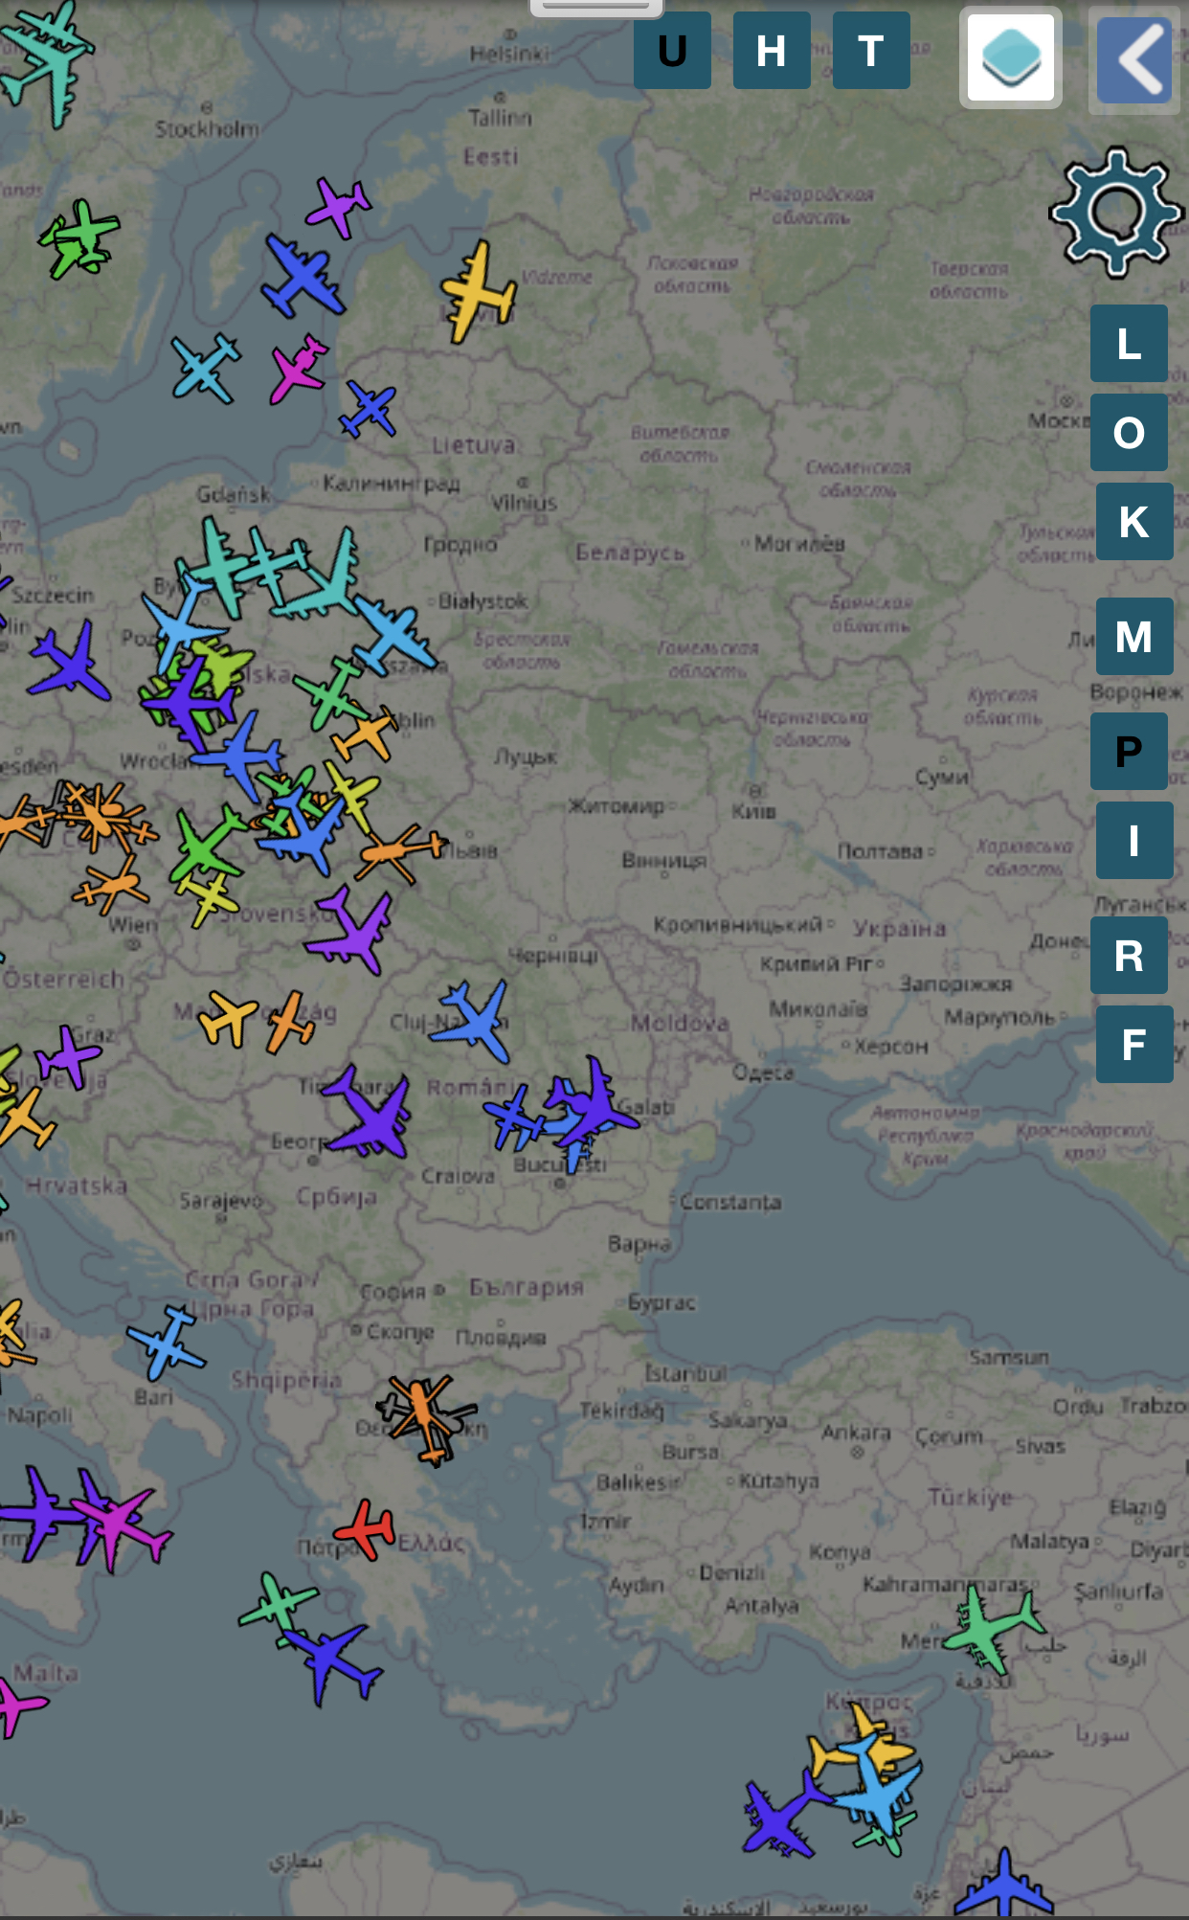1189x1920 pixels.
Task: Select the orange aircraft beside yellow one in Hungary
Action: (290, 1023)
